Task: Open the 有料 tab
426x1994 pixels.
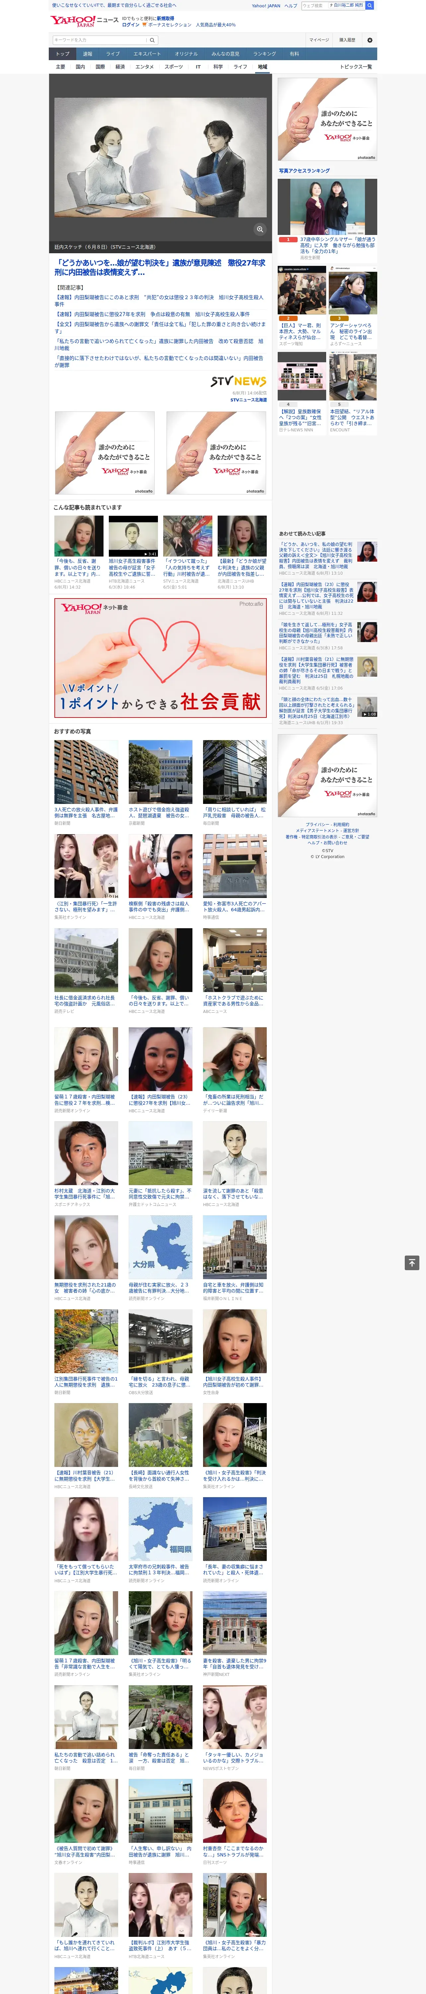Action: 294,54
